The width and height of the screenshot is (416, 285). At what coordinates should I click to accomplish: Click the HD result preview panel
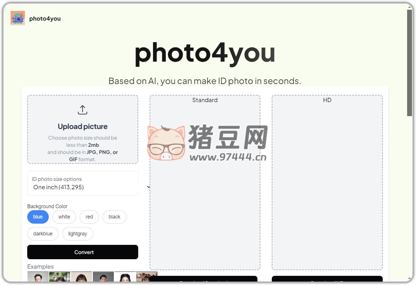pyautogui.click(x=327, y=182)
